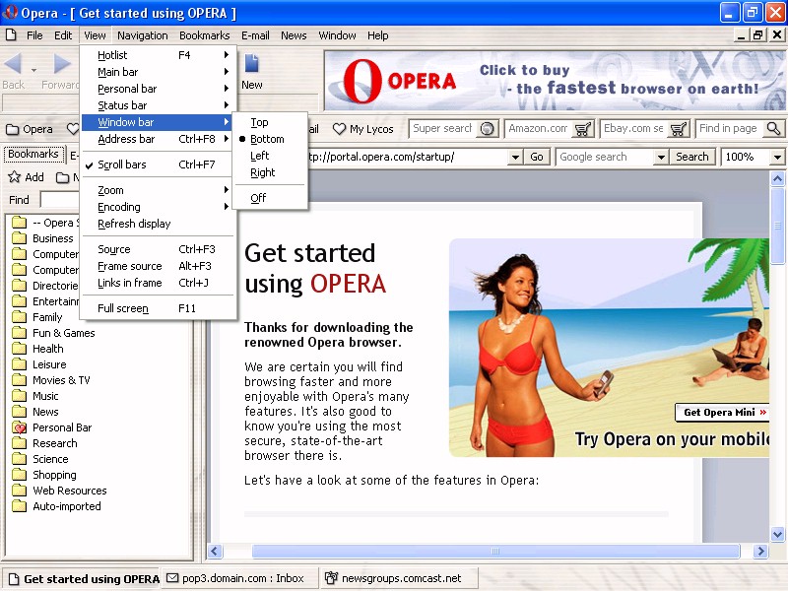Switch to newsgroups.comcast.net window
Viewport: 788px width, 591px height.
pos(399,578)
